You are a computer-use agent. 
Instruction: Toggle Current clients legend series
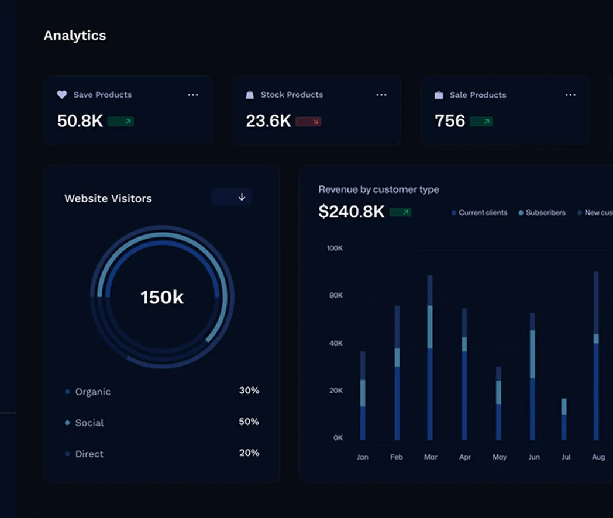coord(479,212)
